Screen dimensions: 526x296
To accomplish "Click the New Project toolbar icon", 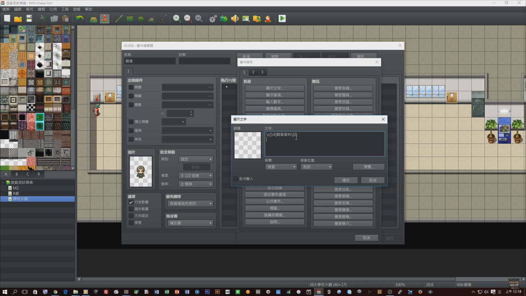I will point(7,19).
